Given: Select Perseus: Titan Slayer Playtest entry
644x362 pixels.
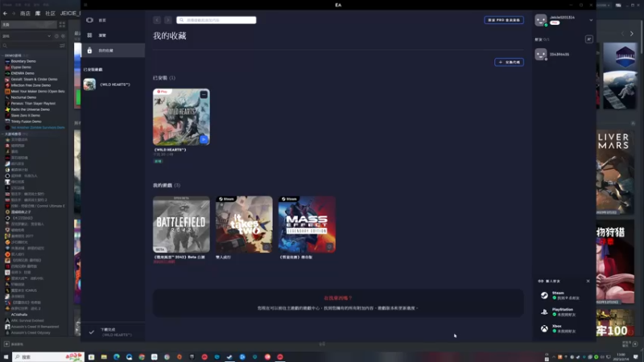Looking at the screenshot, I should [x=33, y=104].
